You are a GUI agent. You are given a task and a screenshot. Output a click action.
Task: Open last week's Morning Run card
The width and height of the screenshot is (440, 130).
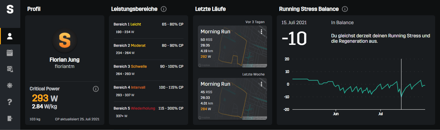point(232,99)
